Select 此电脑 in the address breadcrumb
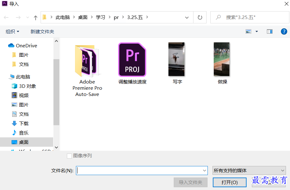Viewport: 290px width, 190px height. pos(62,17)
